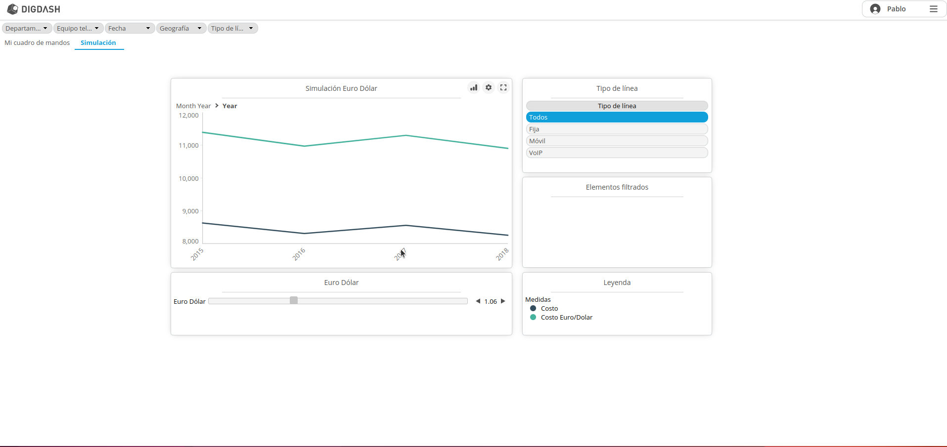
Task: Select the Fija line type filter
Action: click(617, 129)
